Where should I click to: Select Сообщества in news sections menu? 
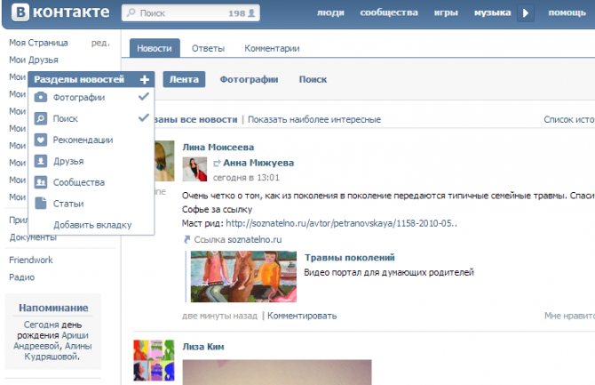tap(91, 182)
